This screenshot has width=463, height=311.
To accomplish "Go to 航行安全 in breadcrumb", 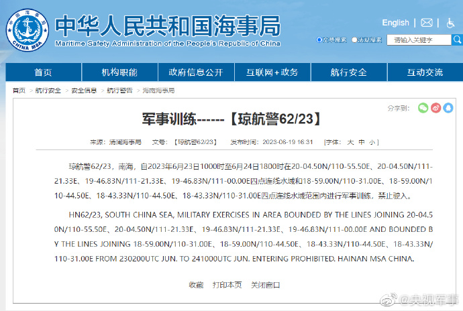I will [48, 90].
